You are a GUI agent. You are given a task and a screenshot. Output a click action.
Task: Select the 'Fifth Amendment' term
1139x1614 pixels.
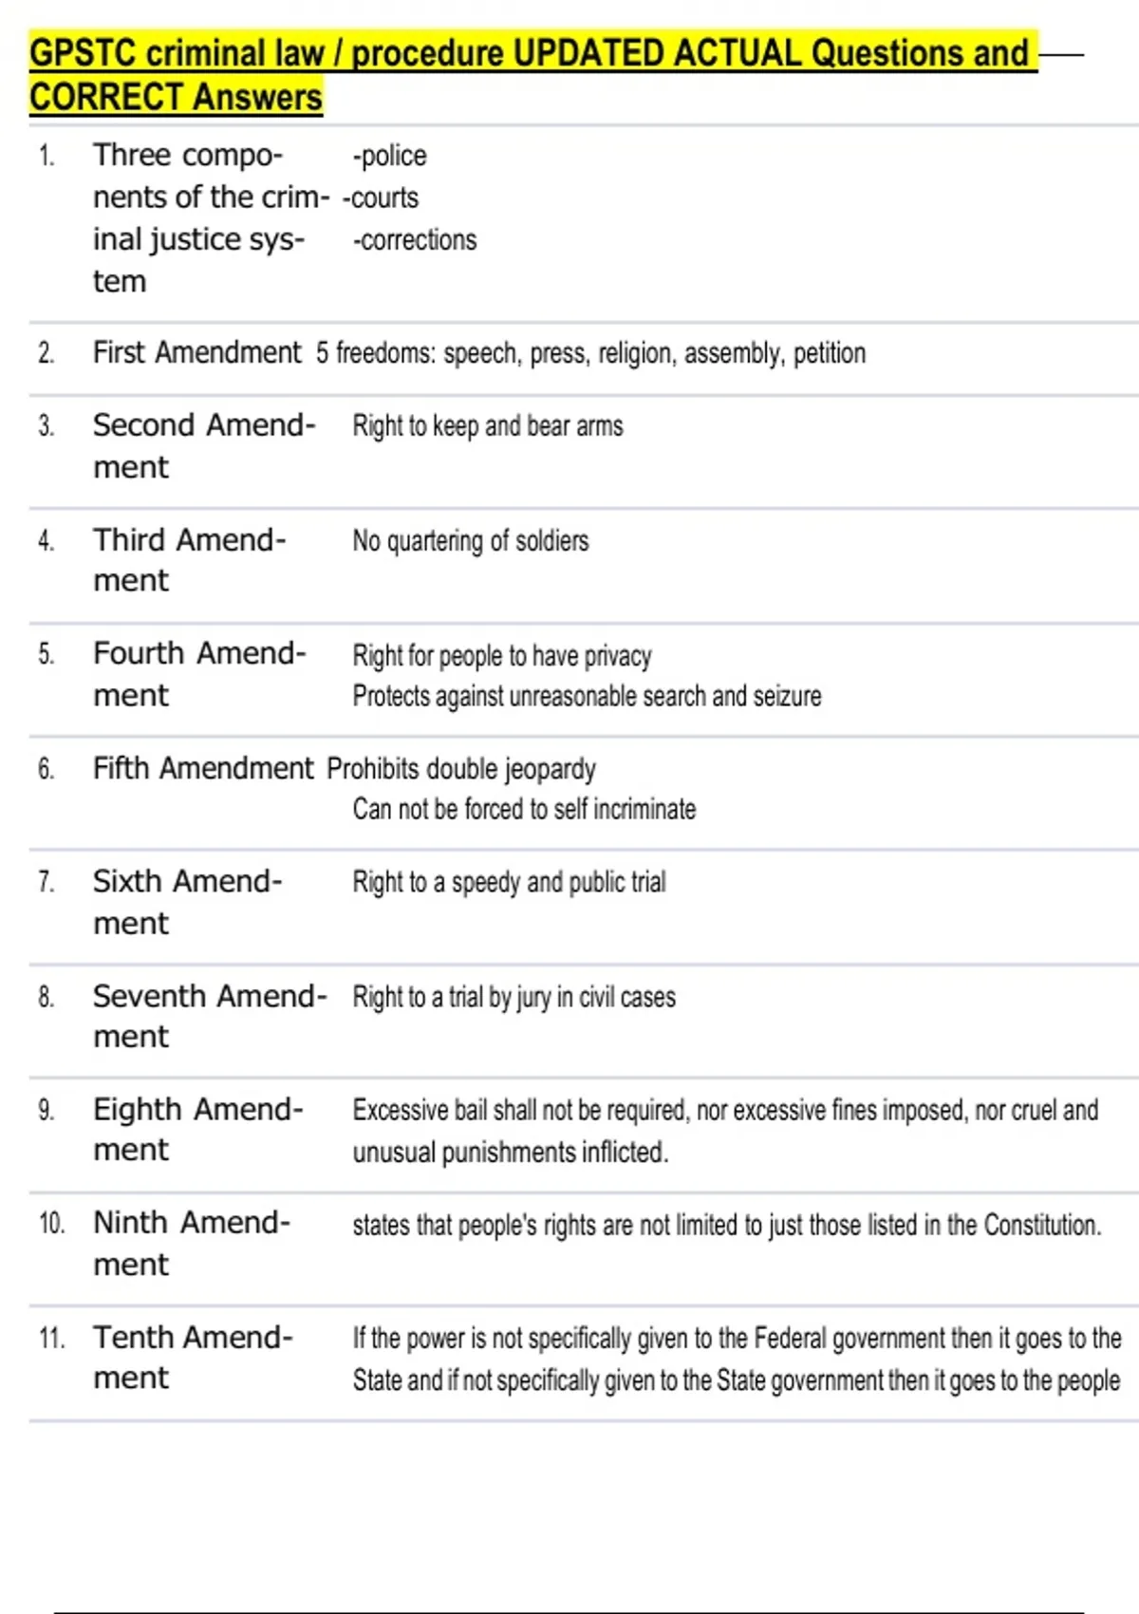coord(202,768)
